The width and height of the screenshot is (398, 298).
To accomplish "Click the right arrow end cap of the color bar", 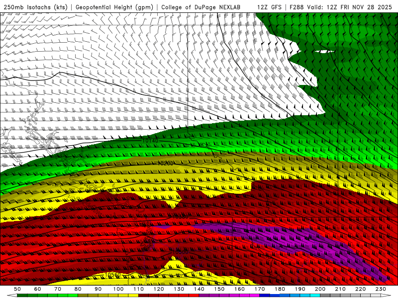I will [x=386, y=296].
